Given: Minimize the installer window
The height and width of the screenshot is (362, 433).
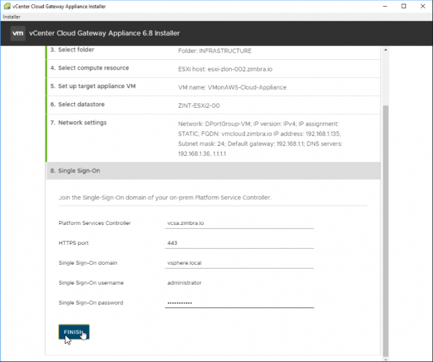Looking at the screenshot, I should pos(385,6).
